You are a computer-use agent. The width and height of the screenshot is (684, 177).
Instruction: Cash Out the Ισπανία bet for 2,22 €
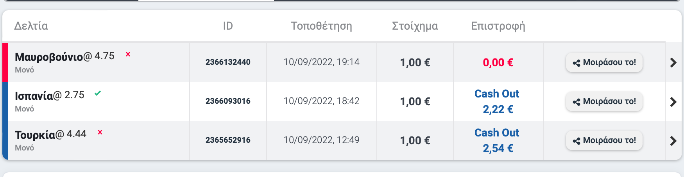[x=497, y=101]
